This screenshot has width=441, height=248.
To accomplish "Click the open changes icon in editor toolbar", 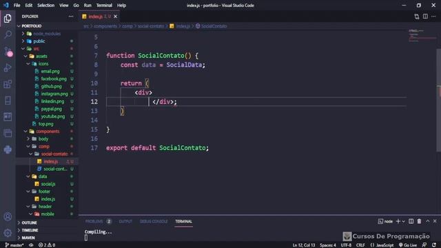I will [416, 17].
